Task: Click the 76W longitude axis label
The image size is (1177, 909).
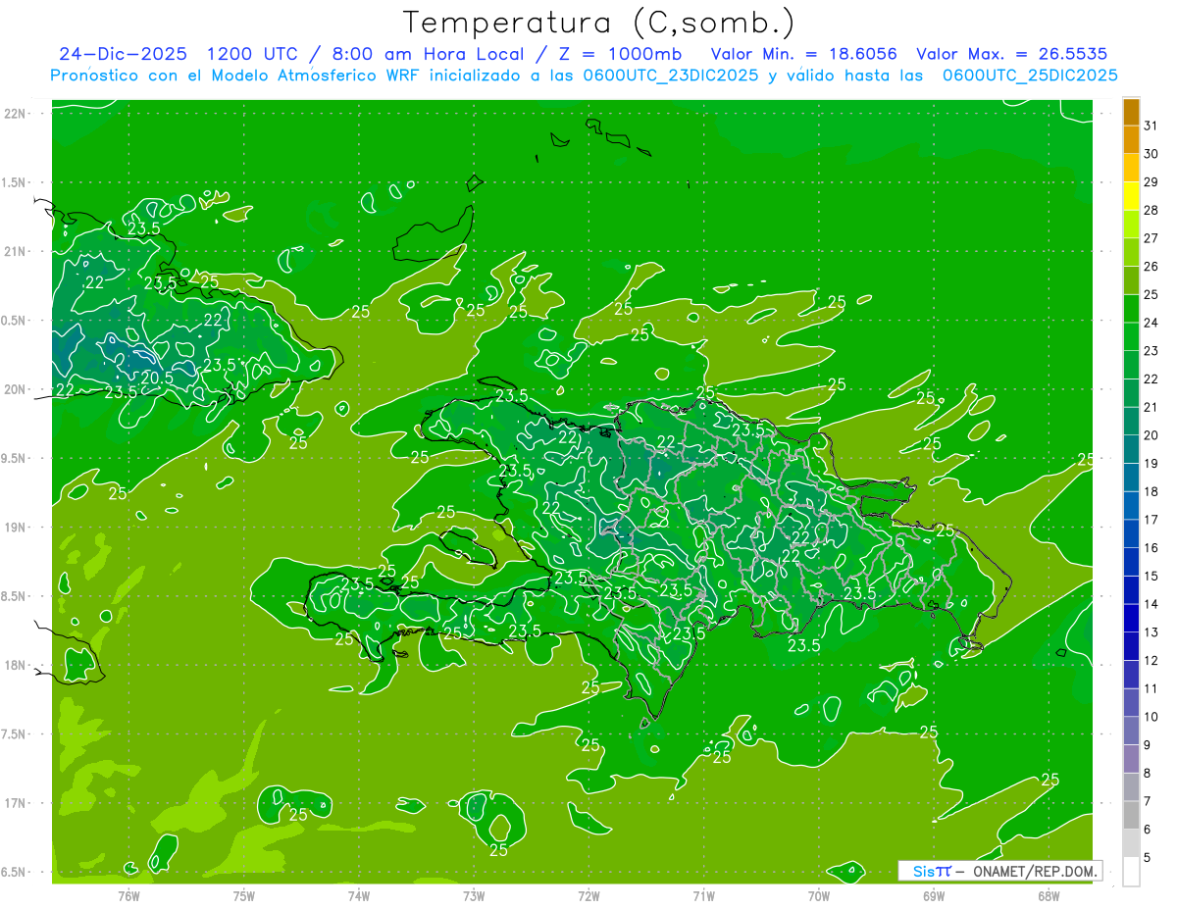Action: (x=128, y=894)
